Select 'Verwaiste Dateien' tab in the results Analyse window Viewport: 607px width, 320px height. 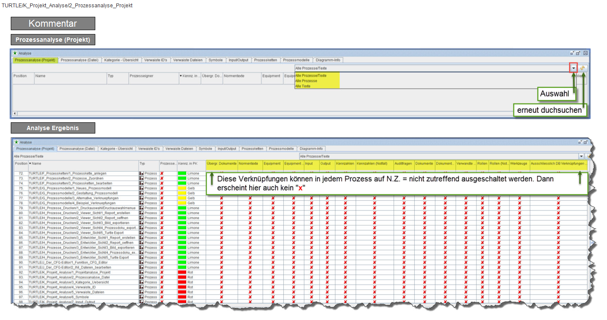point(179,149)
